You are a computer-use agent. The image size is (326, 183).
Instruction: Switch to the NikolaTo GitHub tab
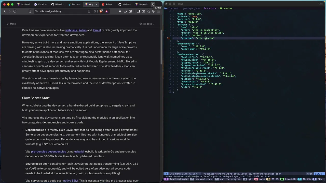[57, 4]
